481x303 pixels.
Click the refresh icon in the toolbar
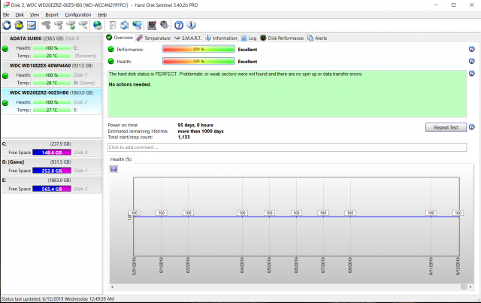(7, 26)
